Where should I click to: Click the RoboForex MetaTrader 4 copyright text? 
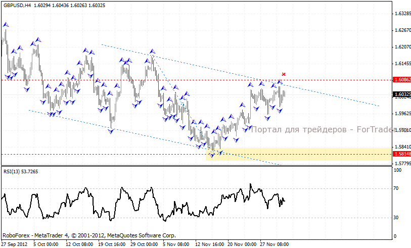(x=89, y=235)
